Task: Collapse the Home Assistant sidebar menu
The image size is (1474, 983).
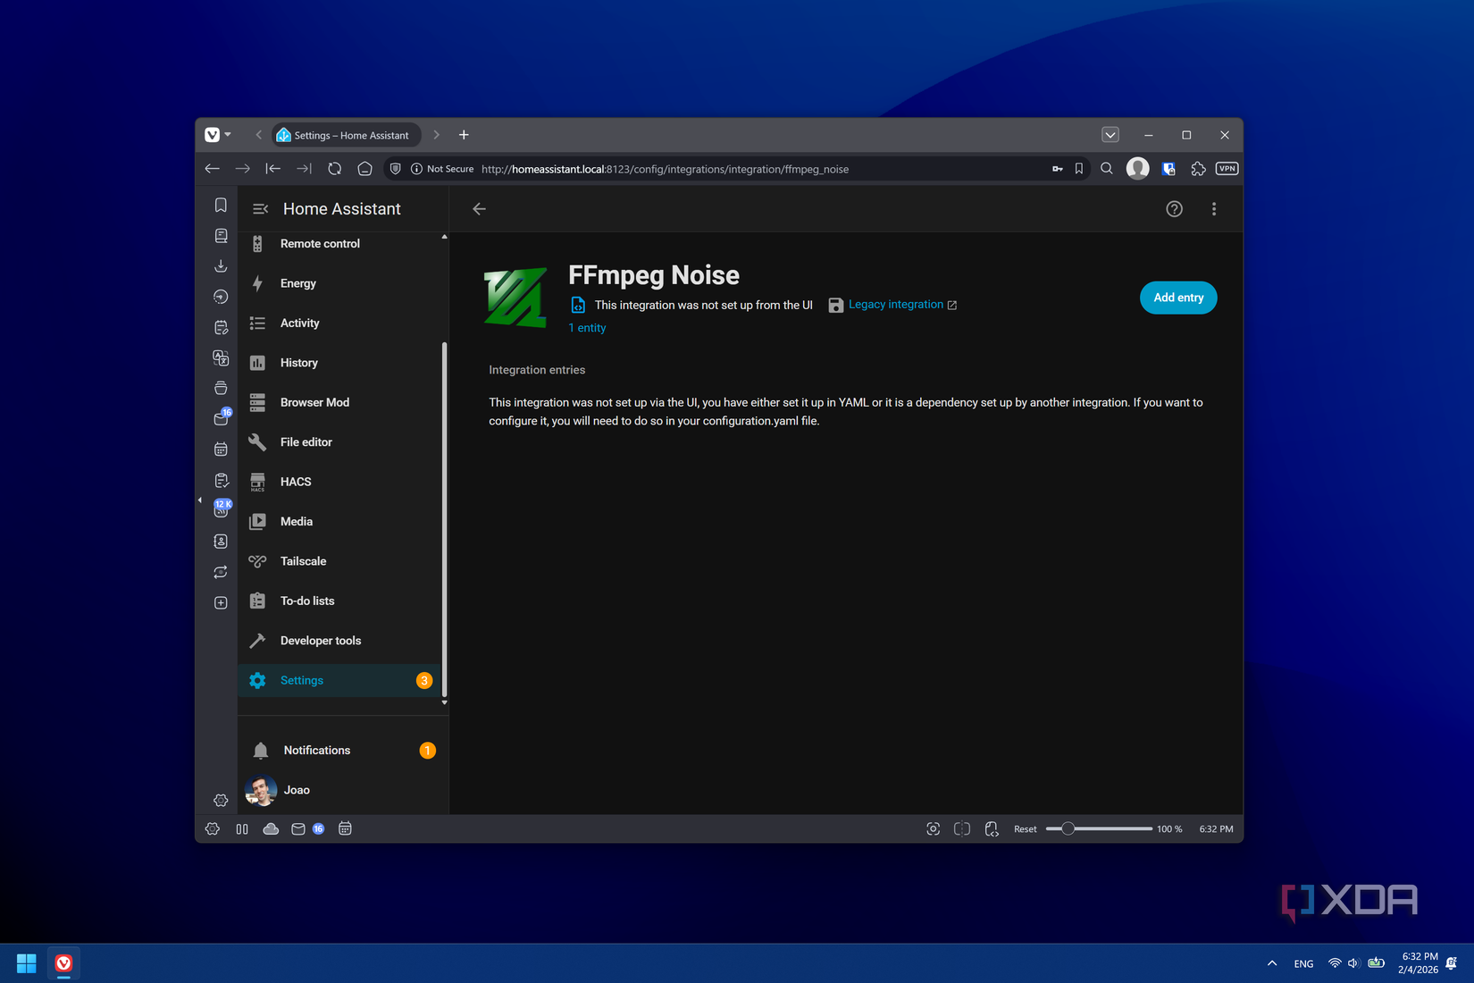Action: coord(260,209)
